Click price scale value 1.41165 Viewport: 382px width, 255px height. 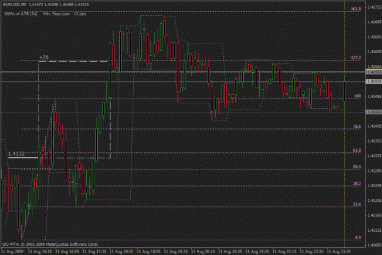[375, 215]
